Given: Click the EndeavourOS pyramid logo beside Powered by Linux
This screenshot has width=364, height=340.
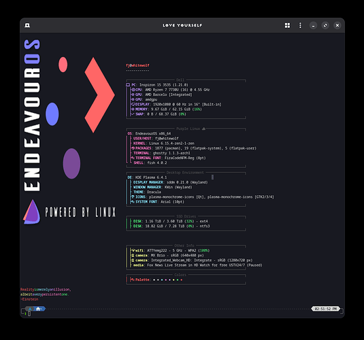Looking at the screenshot, I should point(32,212).
